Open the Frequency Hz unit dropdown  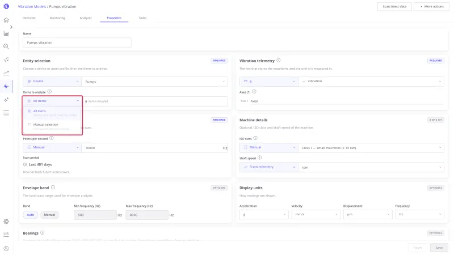point(419,214)
